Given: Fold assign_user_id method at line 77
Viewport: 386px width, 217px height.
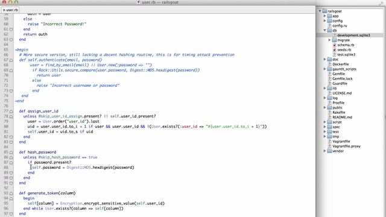Looking at the screenshot, I should (11, 111).
